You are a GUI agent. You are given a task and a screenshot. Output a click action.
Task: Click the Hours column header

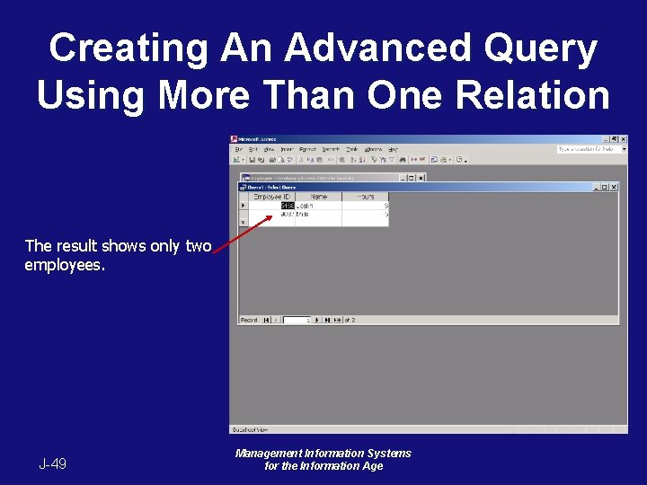coord(365,197)
